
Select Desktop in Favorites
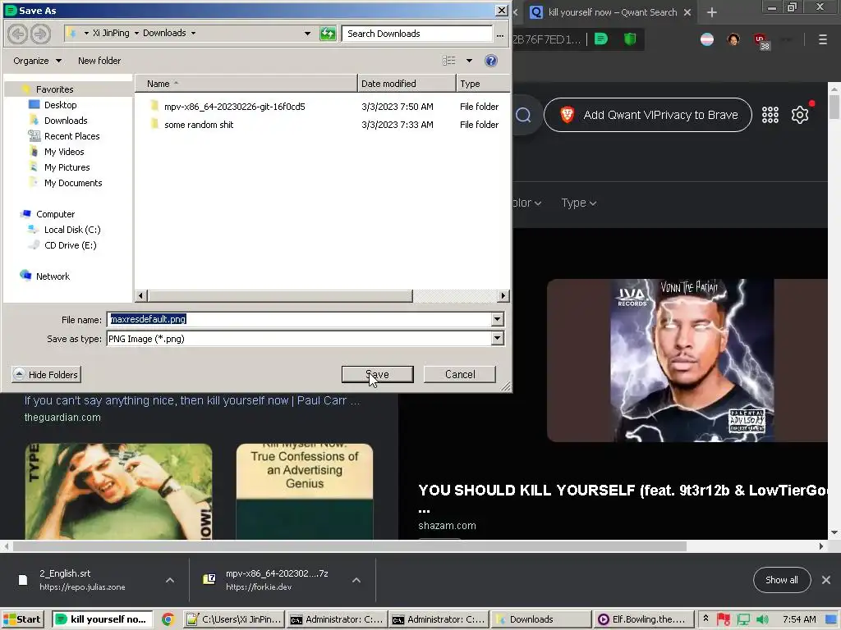pyautogui.click(x=60, y=105)
